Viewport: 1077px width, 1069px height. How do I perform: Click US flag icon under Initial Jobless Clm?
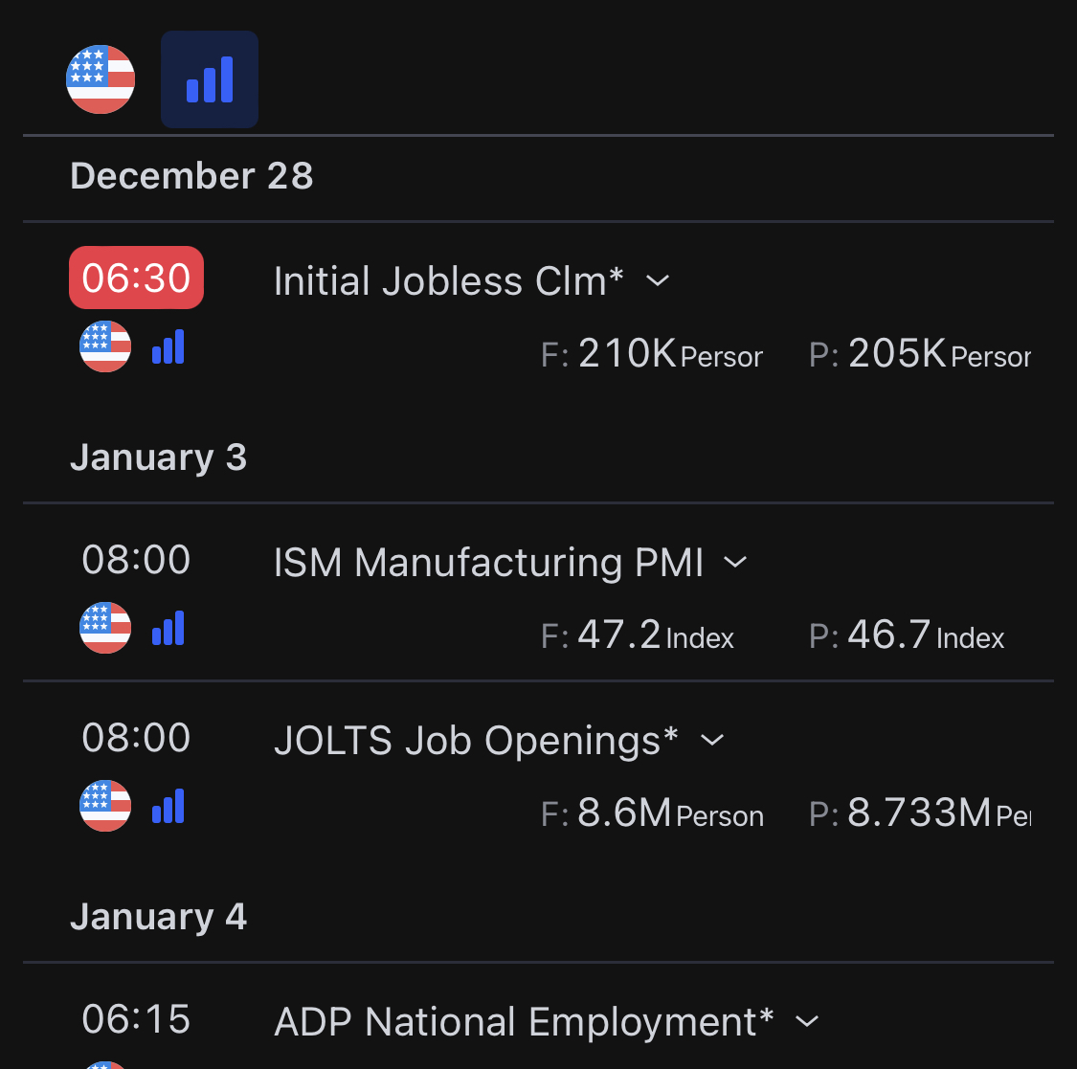(105, 346)
